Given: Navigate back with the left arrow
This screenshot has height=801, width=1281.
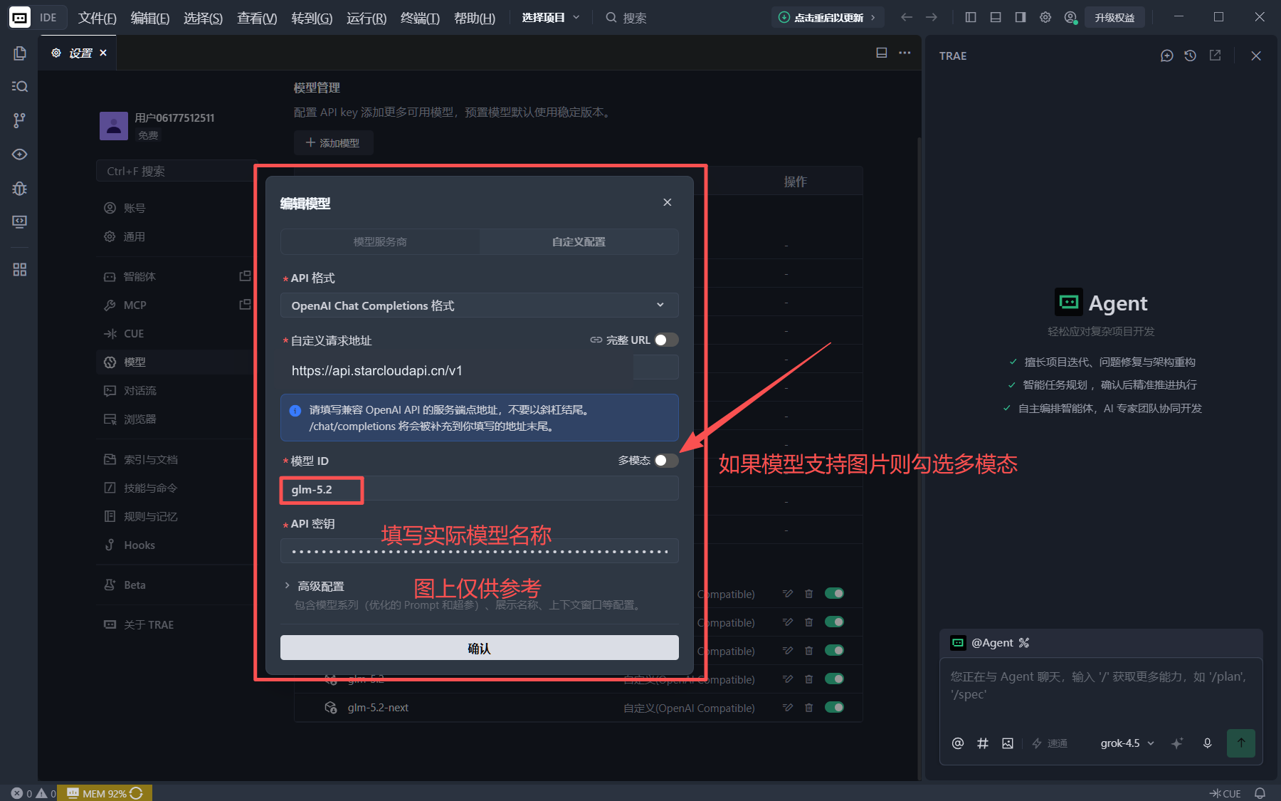Looking at the screenshot, I should point(907,17).
